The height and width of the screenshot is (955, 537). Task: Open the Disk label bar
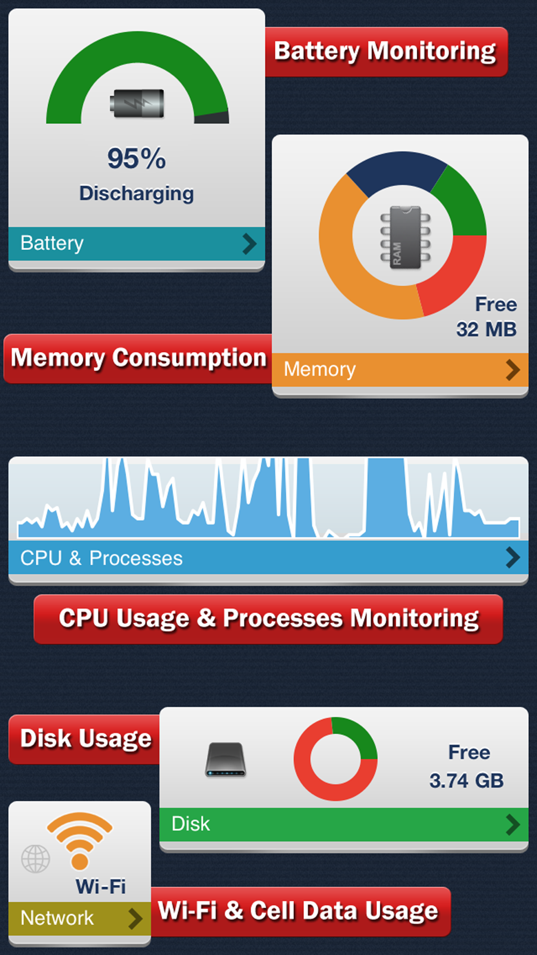(344, 824)
